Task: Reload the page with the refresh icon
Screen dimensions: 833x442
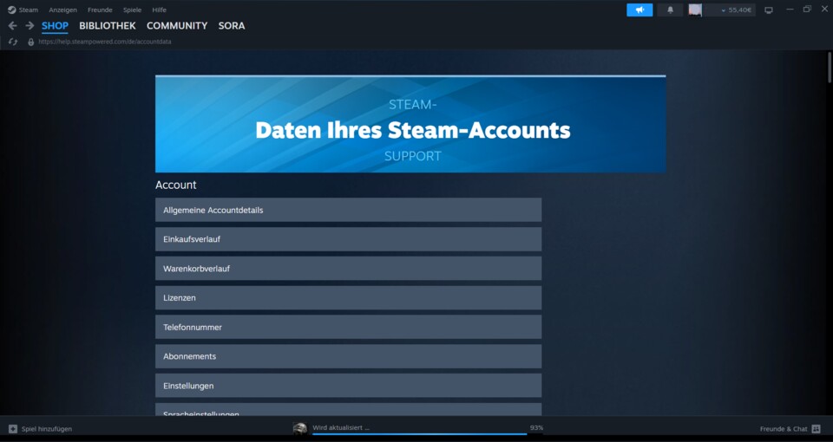Action: tap(13, 42)
